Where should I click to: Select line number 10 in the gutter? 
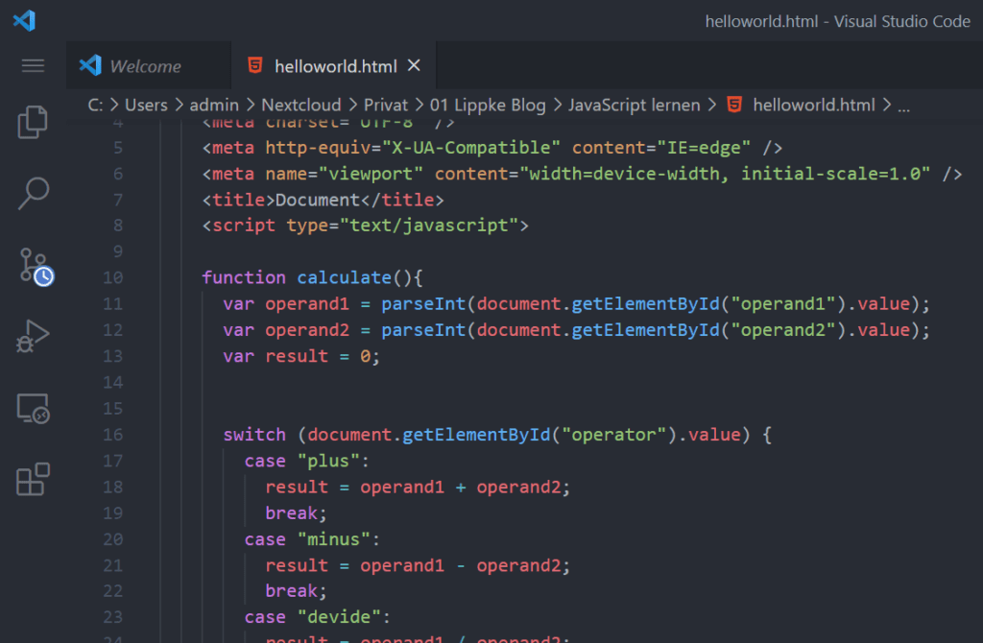(113, 277)
